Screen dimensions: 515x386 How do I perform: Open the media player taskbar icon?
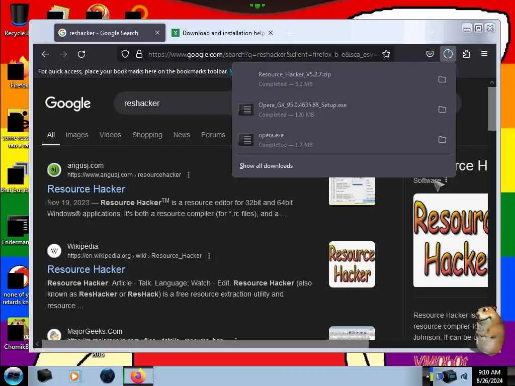(x=74, y=376)
